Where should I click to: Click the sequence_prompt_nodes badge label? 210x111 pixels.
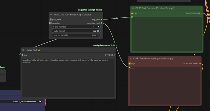point(90,10)
